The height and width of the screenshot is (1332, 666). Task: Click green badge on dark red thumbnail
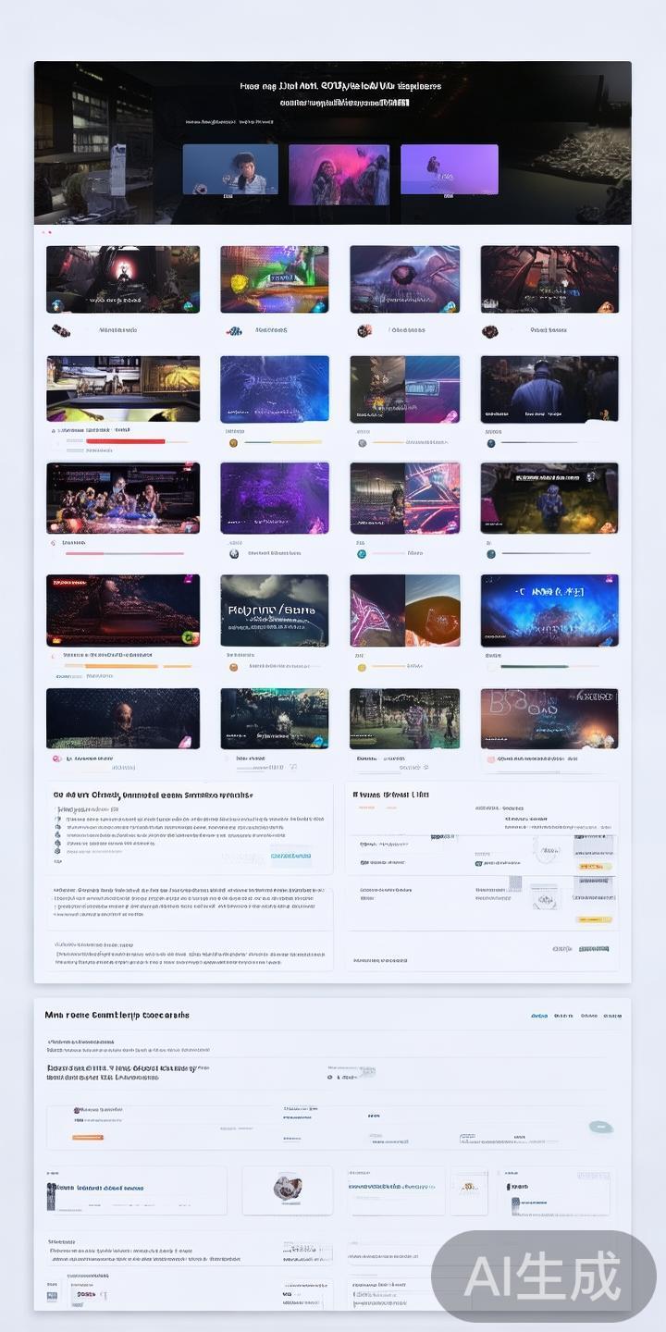(x=190, y=637)
